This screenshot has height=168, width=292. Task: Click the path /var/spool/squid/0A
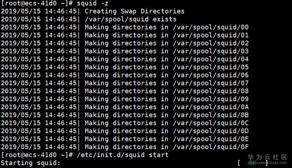[x=211, y=107]
